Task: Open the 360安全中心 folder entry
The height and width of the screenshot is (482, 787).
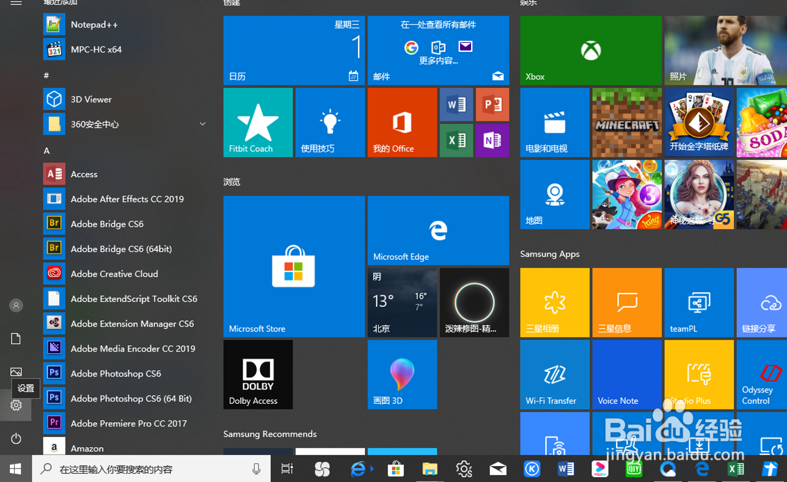Action: (x=125, y=124)
